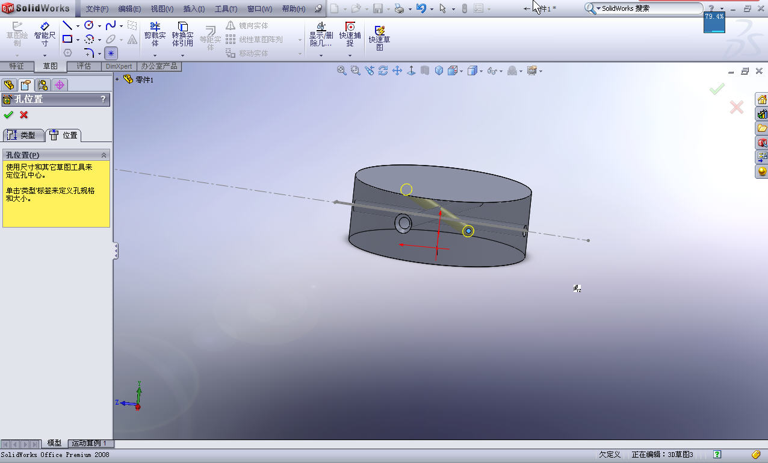Click the Section View icon
Viewport: 768px width, 463px height.
coord(425,70)
